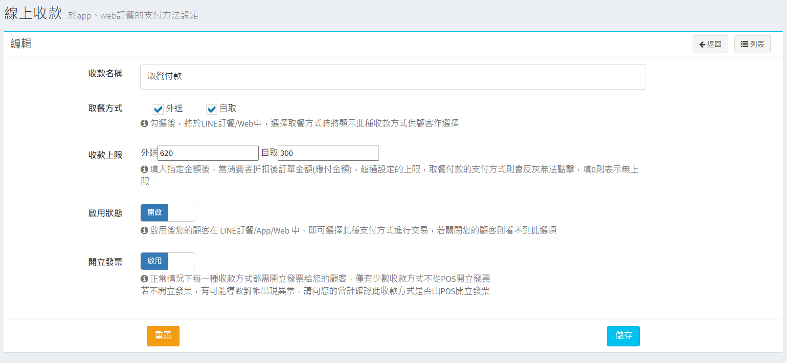Click the 外送 checkbox label text

174,108
